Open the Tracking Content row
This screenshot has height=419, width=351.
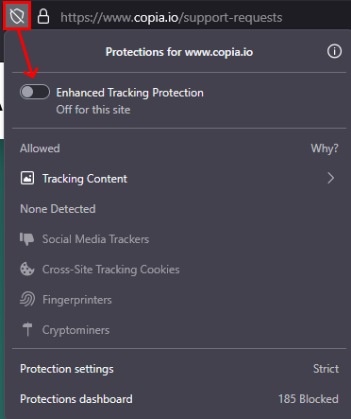[x=179, y=179]
